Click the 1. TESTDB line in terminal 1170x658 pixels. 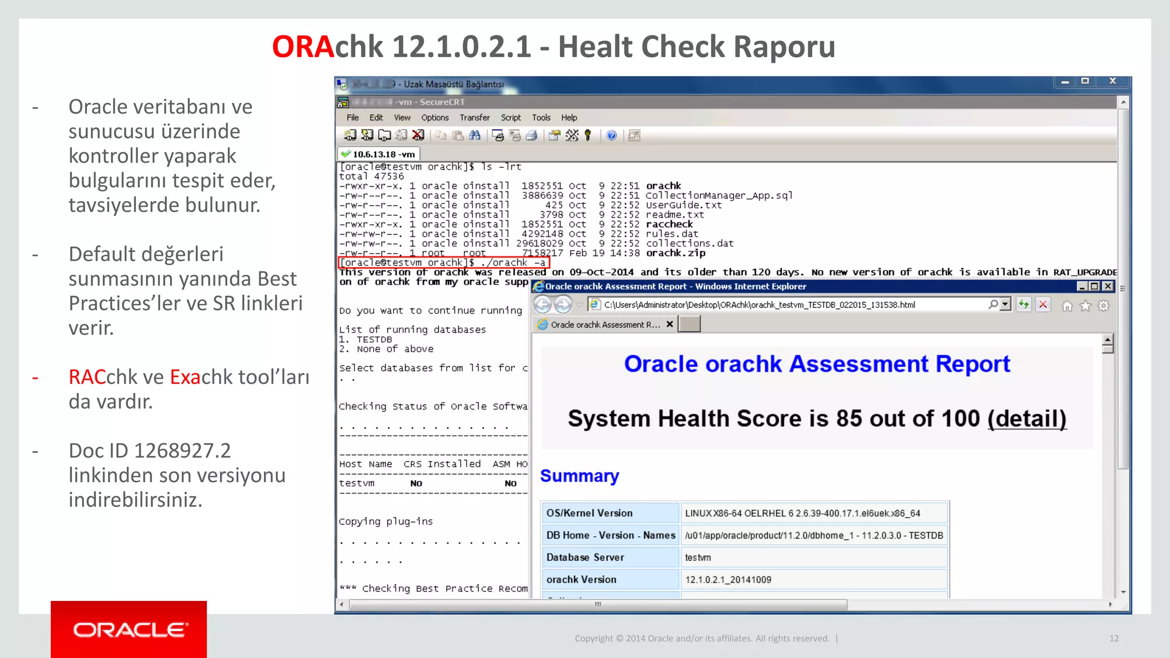(366, 339)
